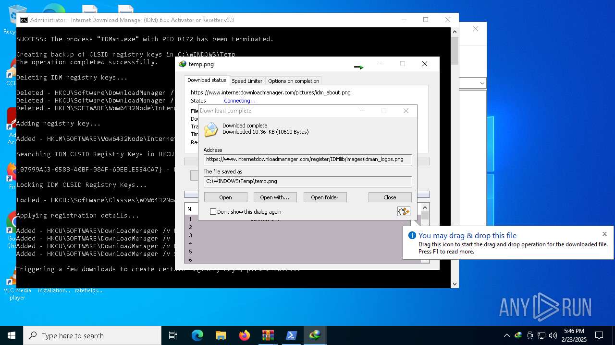Click the Meet Now tray icon
The height and width of the screenshot is (345, 615).
[x=530, y=335]
